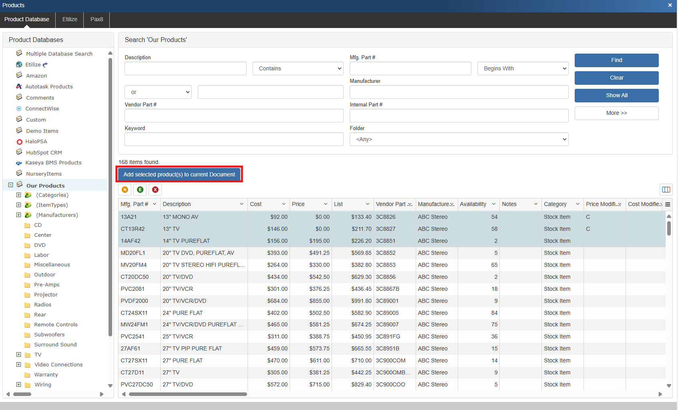The image size is (678, 410).
Task: Switch to the Etilize tab
Action: point(70,20)
